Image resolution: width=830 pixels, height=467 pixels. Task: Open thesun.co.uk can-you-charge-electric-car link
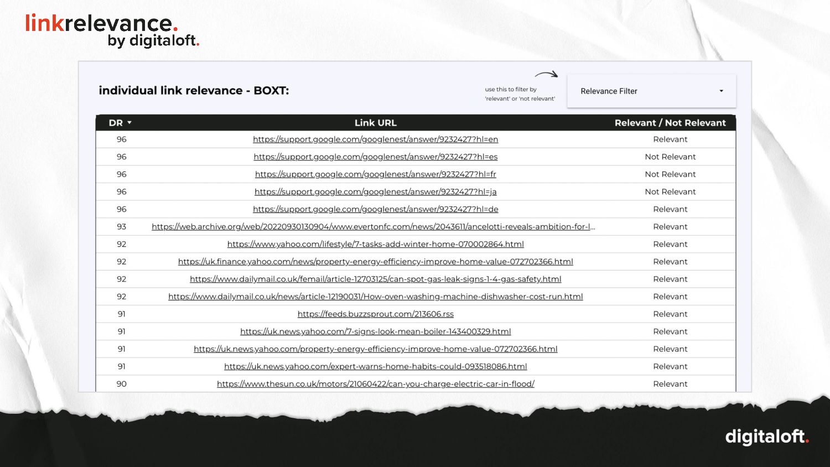click(x=375, y=384)
